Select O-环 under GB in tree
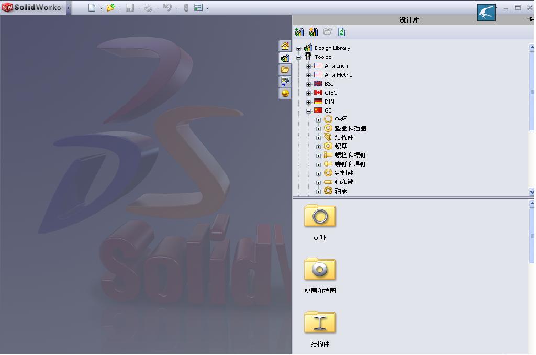The width and height of the screenshot is (536, 355). click(x=341, y=119)
